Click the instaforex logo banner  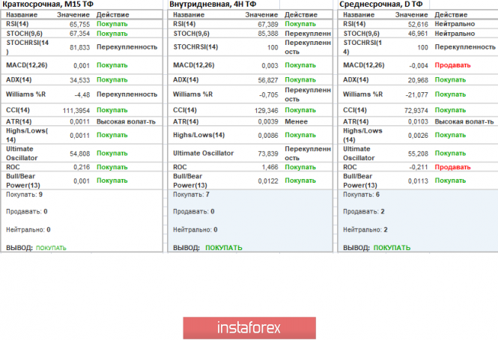click(x=249, y=328)
